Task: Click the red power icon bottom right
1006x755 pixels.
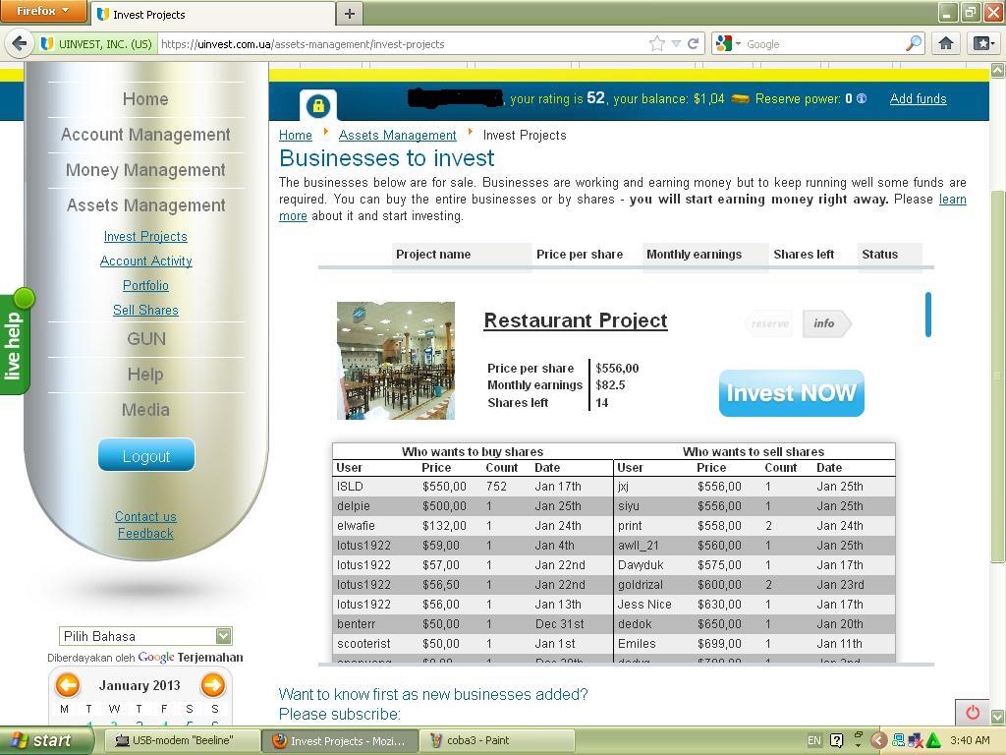Action: click(972, 712)
